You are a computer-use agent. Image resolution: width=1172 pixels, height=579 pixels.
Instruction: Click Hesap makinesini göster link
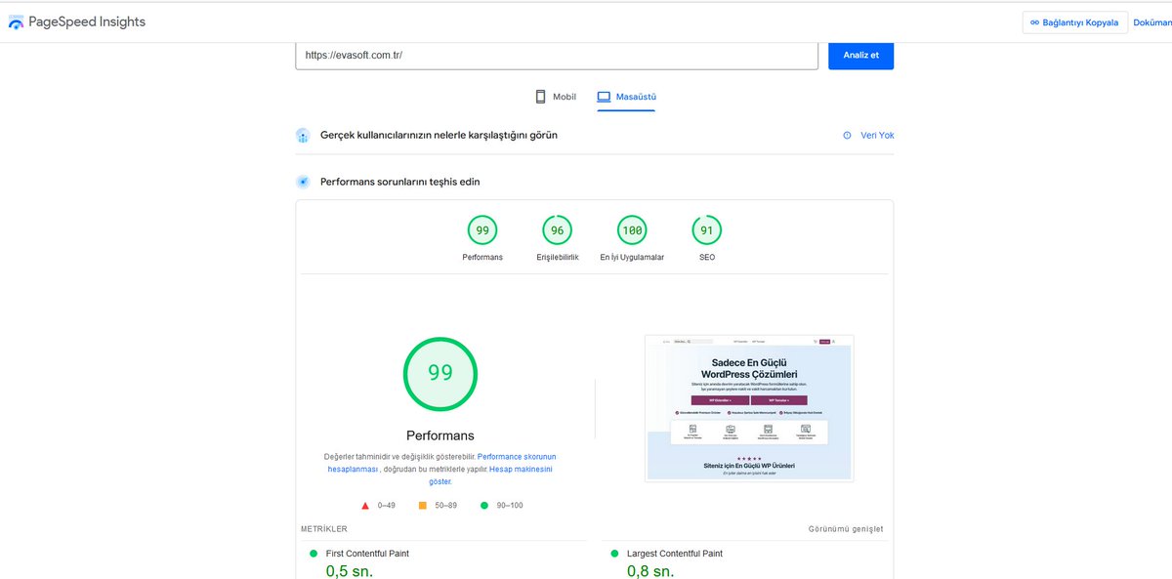tap(521, 469)
